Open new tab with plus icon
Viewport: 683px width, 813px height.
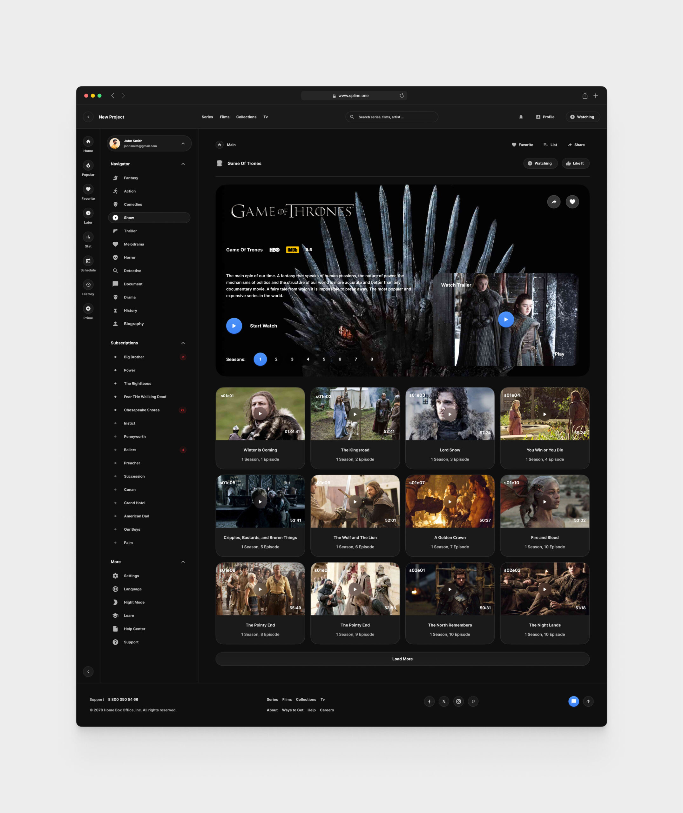pyautogui.click(x=596, y=96)
